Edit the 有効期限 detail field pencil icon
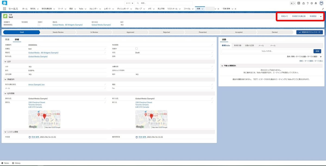The image size is (326, 166). 212,45
